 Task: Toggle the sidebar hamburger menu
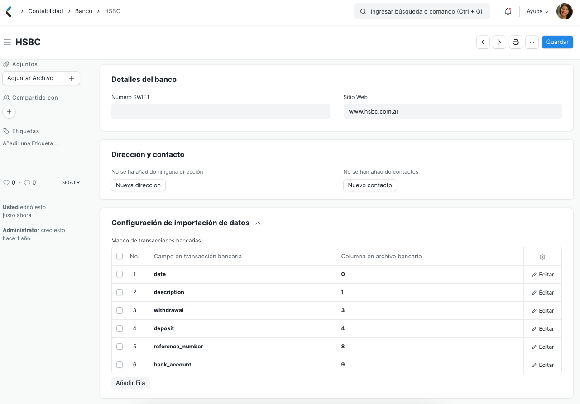pos(7,42)
